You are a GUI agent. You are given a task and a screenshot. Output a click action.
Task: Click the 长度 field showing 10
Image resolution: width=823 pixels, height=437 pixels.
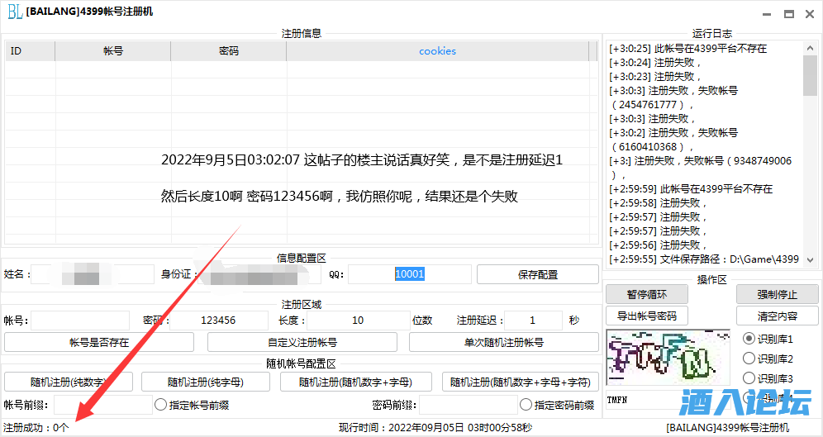(358, 321)
